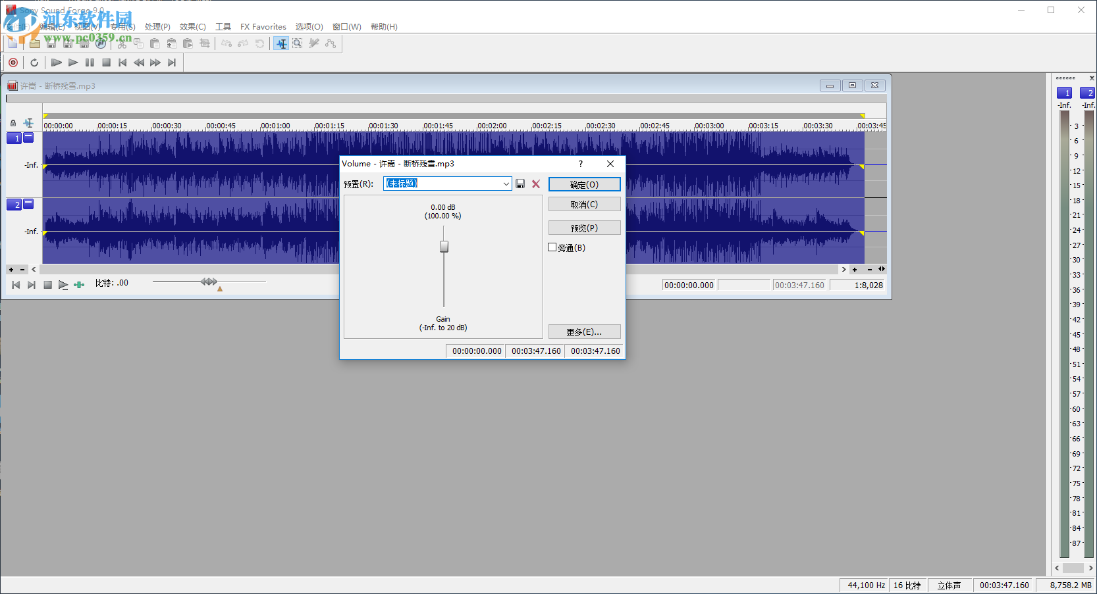This screenshot has width=1097, height=594.
Task: Open the FX Favorites menu
Action: [263, 27]
